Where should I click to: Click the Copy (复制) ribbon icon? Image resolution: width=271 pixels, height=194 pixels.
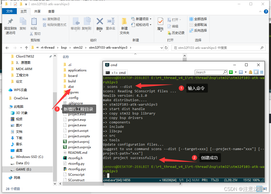click(x=23, y=21)
